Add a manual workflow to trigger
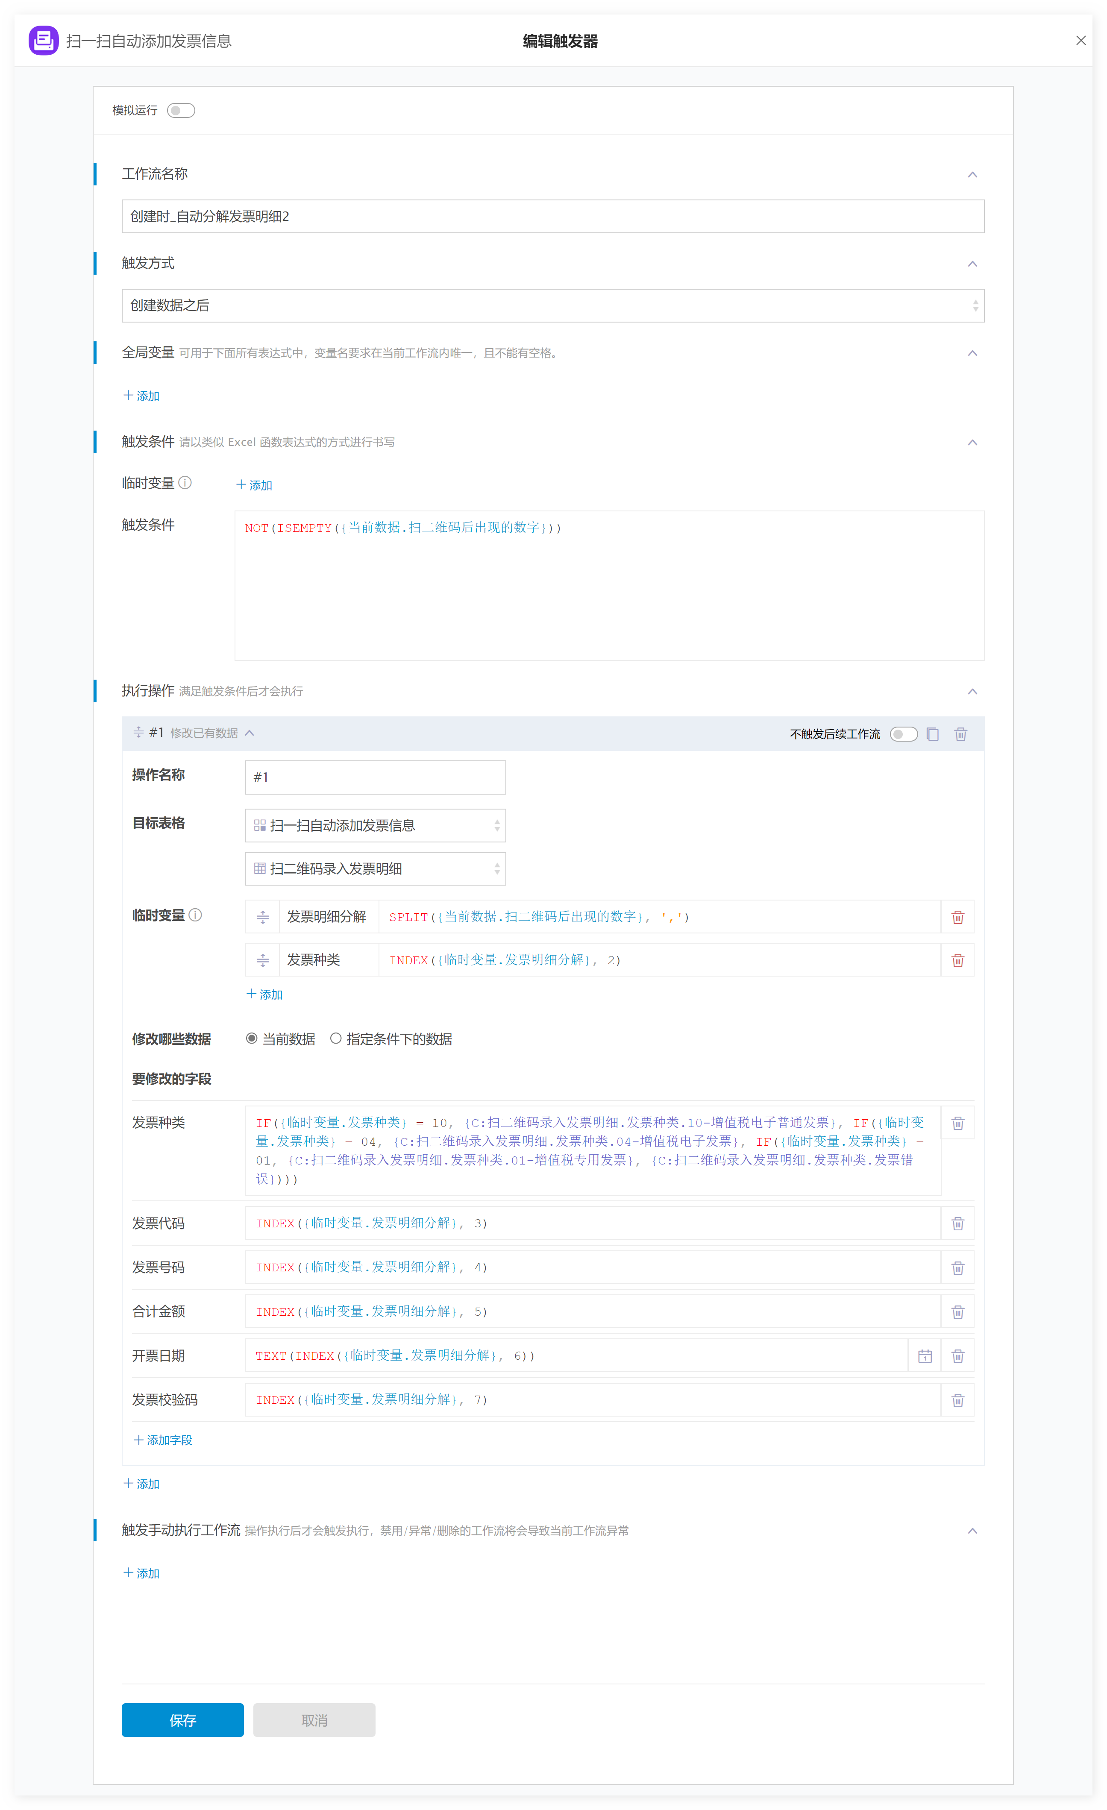 pos(141,1573)
